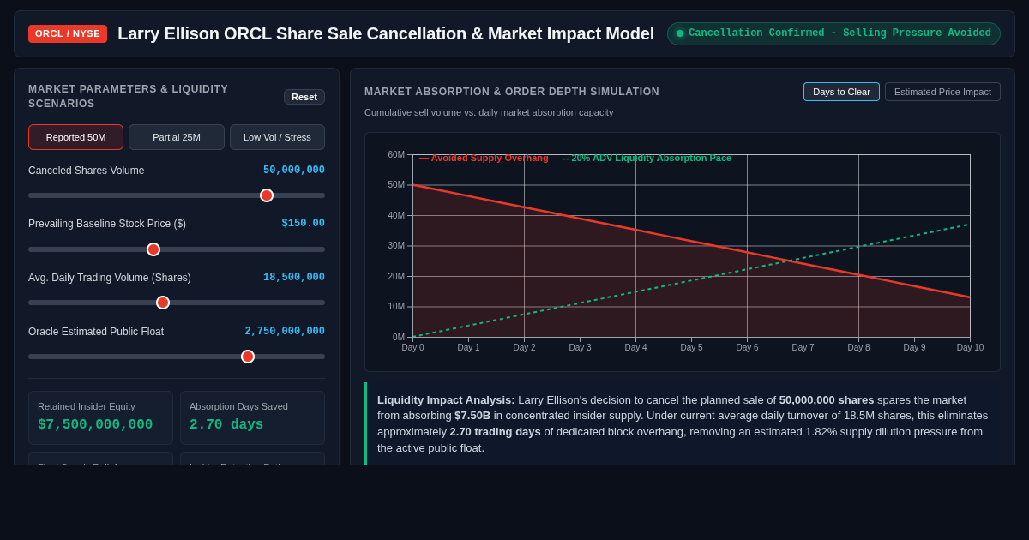
Task: Click the green status dot indicator
Action: (680, 33)
